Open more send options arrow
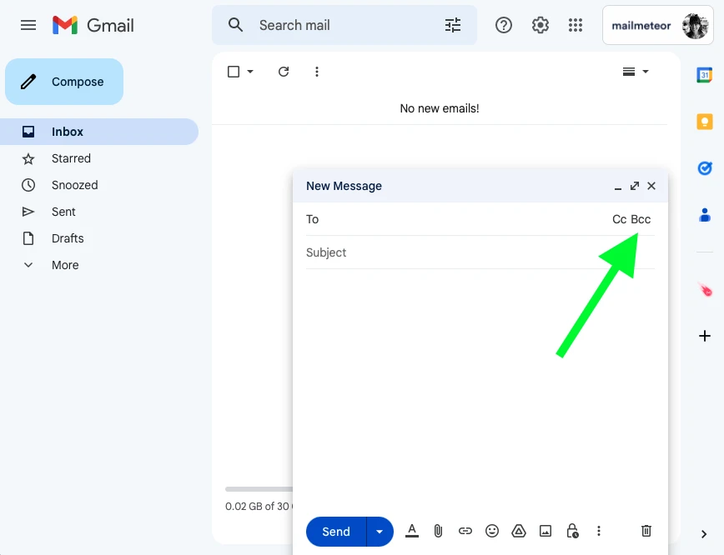724x555 pixels. click(380, 532)
